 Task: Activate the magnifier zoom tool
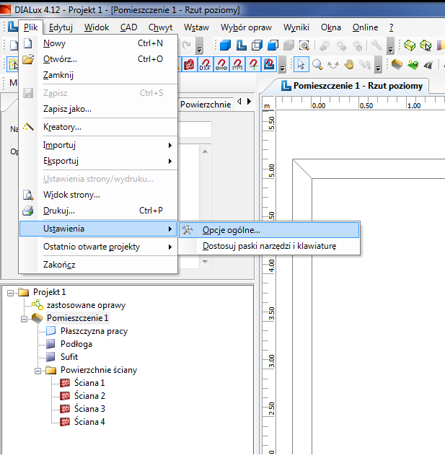(318, 65)
